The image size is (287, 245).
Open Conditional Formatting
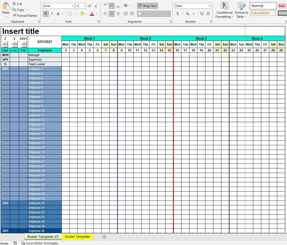[x=224, y=10]
